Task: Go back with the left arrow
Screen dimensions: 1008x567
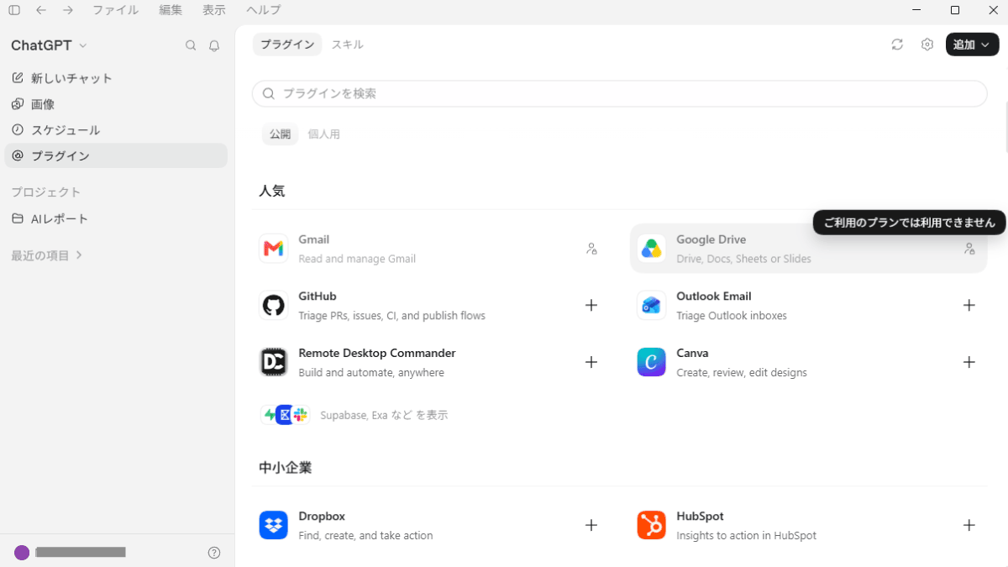Action: tap(41, 10)
